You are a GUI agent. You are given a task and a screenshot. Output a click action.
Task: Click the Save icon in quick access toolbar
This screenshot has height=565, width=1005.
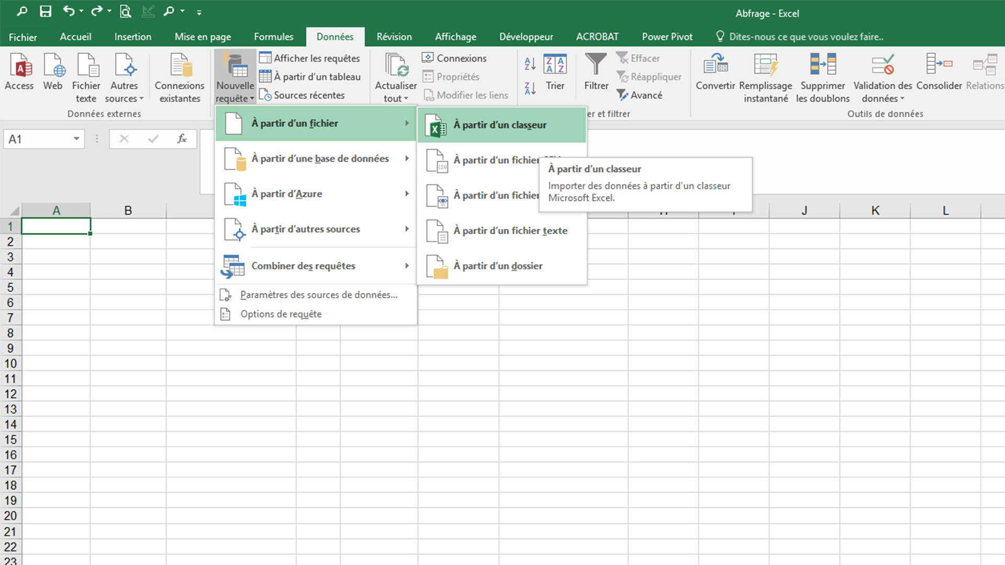(x=46, y=11)
